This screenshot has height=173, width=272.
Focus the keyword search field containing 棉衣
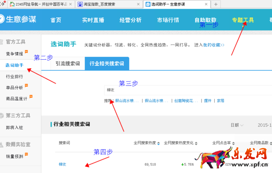click(188, 90)
